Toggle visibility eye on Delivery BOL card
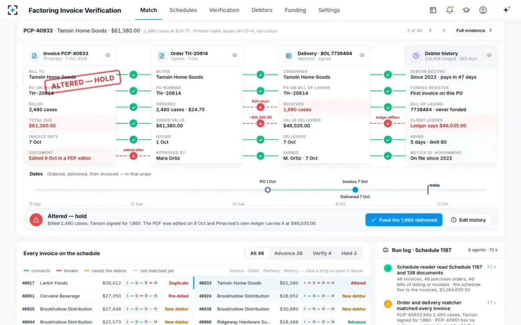 pyautogui.click(x=362, y=55)
